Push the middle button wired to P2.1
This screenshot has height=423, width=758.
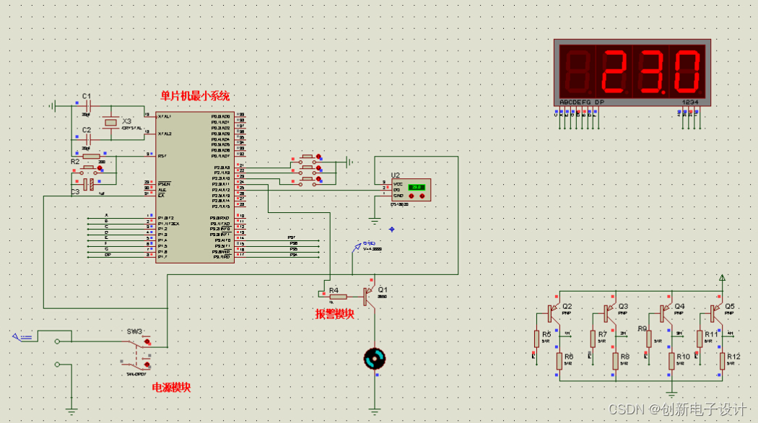pos(308,169)
